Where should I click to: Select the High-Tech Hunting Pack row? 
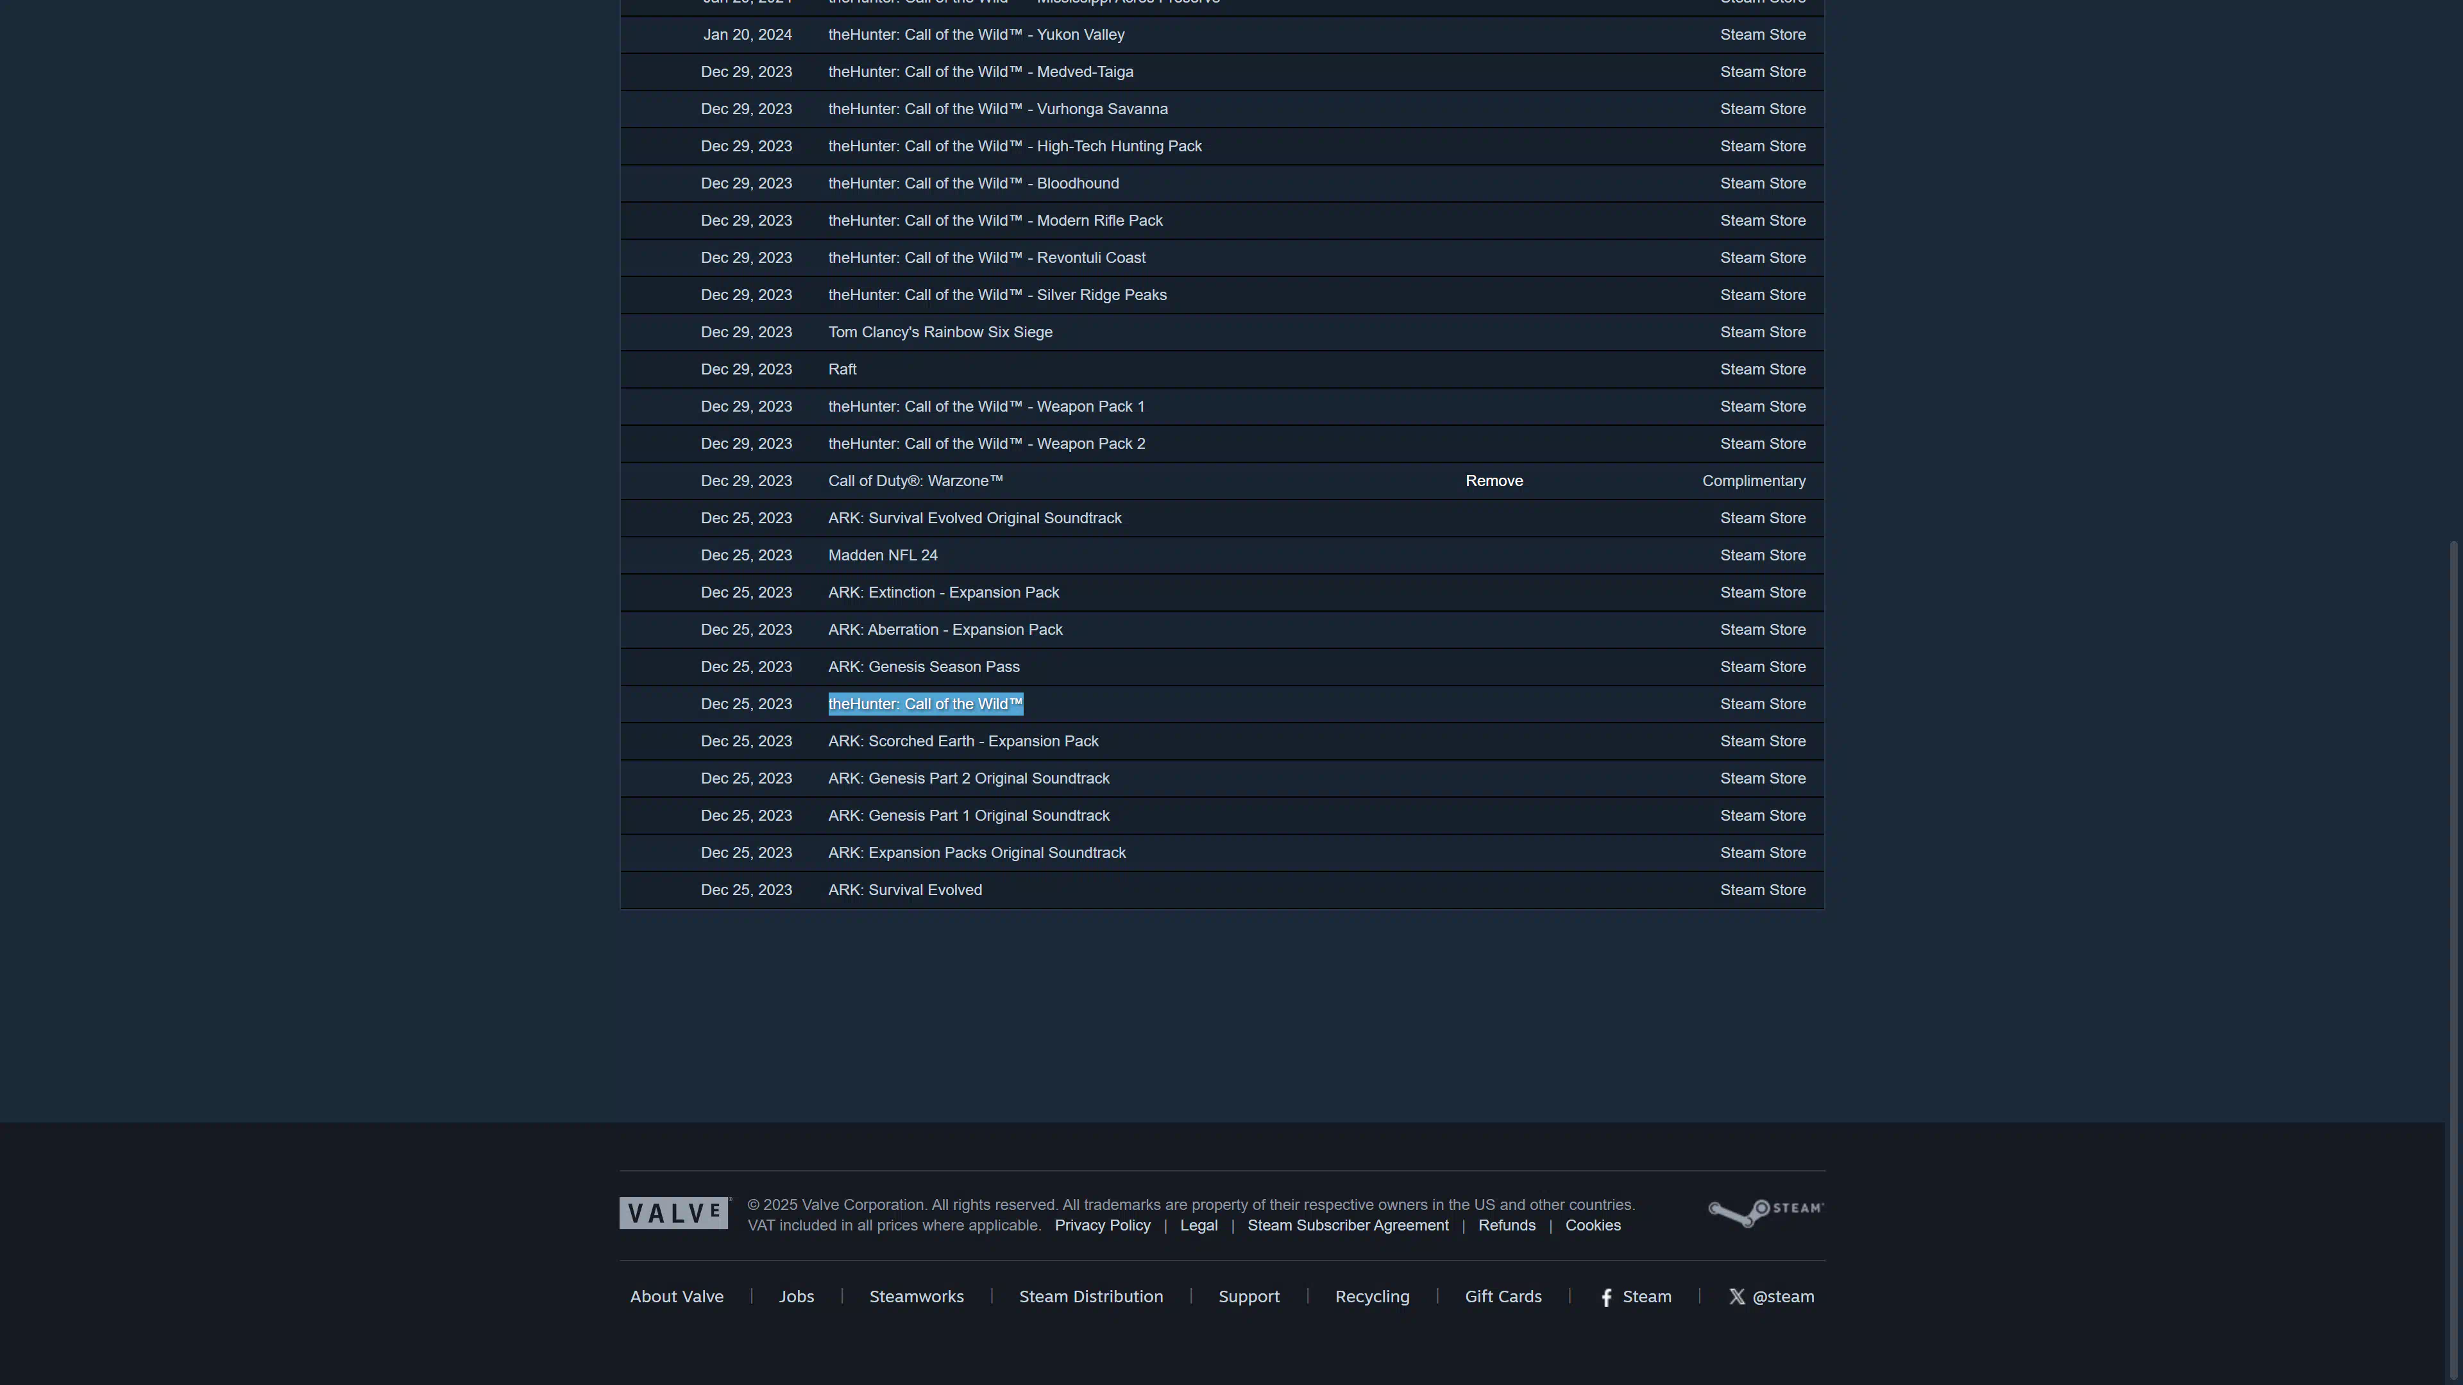1222,146
